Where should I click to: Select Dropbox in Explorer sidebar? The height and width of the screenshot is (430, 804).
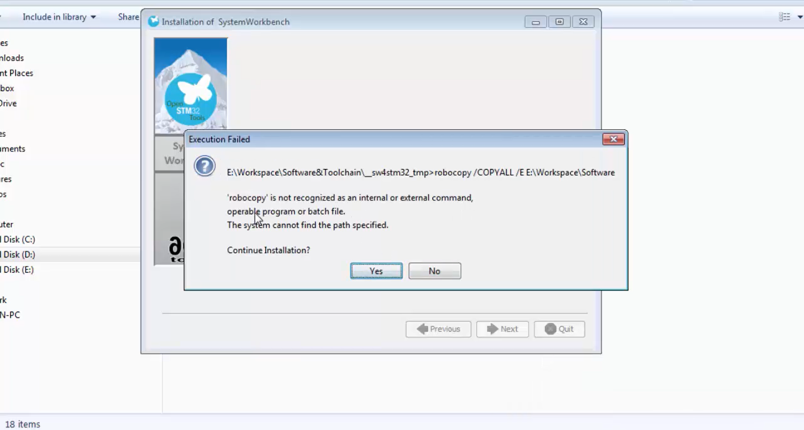click(x=7, y=88)
